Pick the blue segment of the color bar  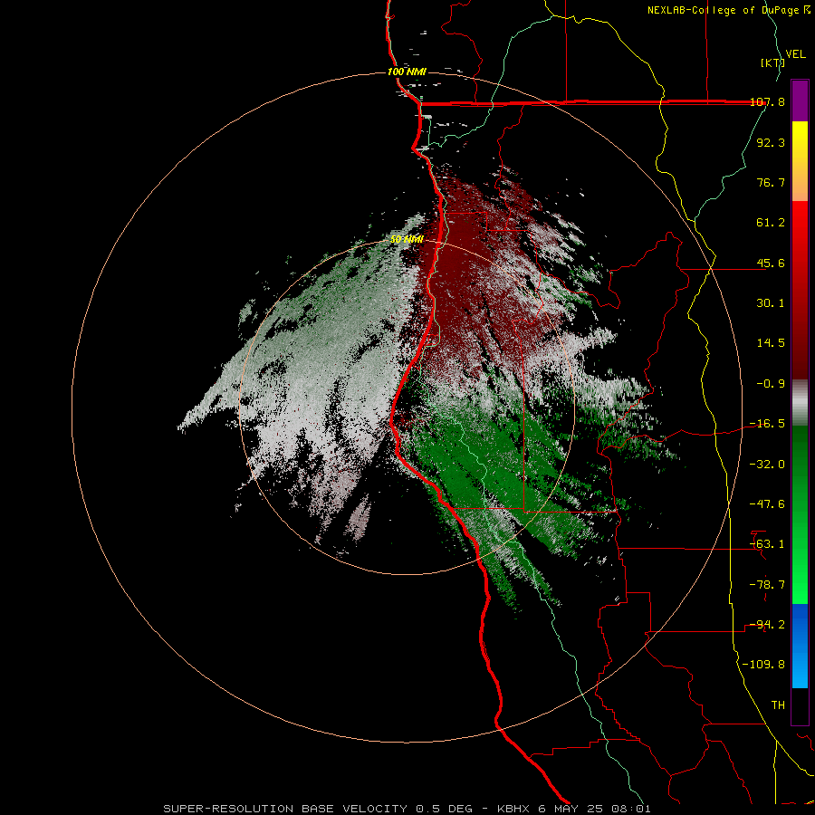click(800, 646)
